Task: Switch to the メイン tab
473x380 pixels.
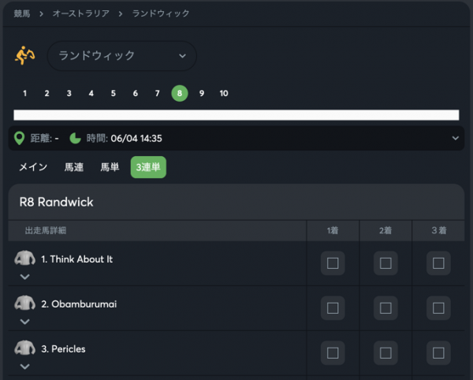Action: 33,167
